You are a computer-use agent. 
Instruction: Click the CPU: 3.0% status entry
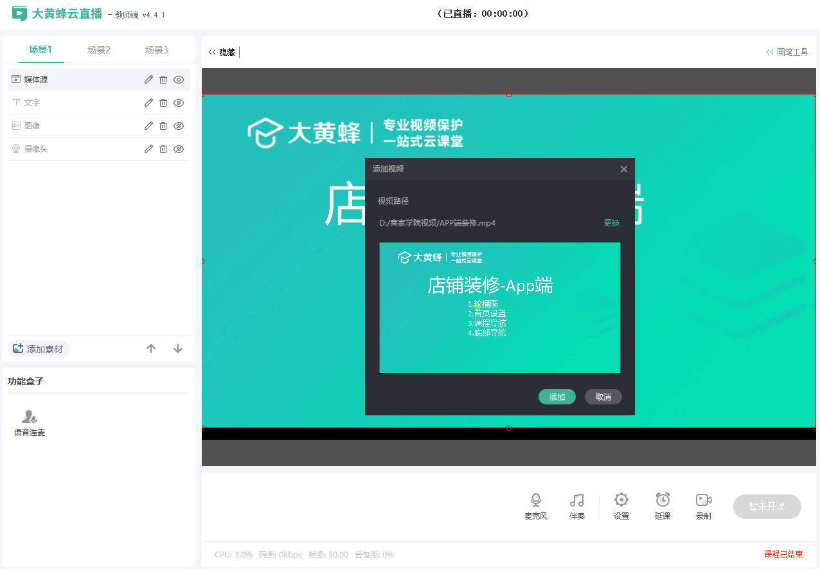click(233, 554)
